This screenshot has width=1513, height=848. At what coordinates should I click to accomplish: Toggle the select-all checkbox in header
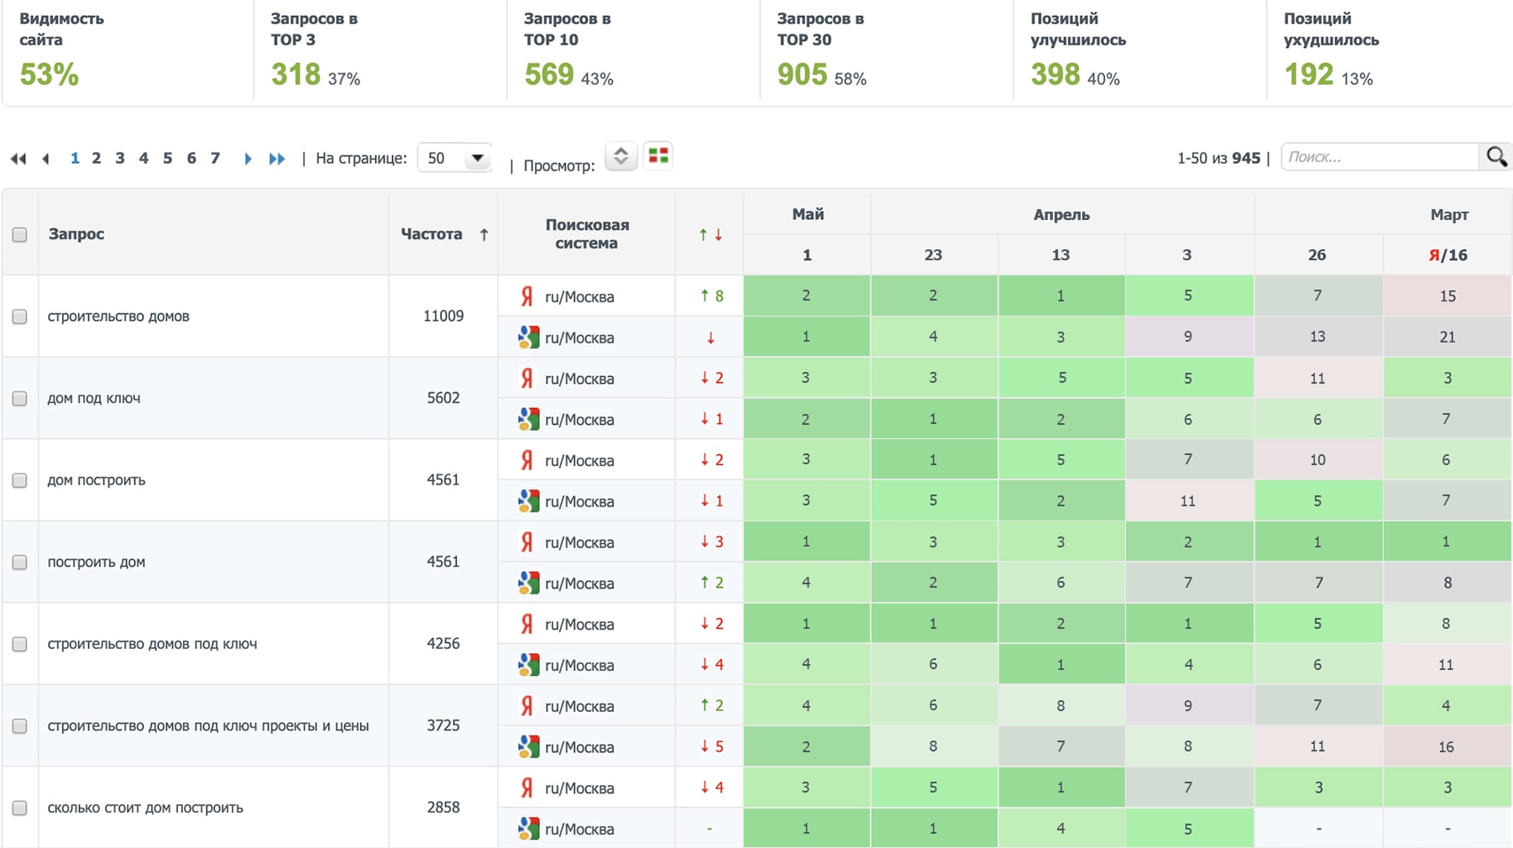click(x=19, y=235)
